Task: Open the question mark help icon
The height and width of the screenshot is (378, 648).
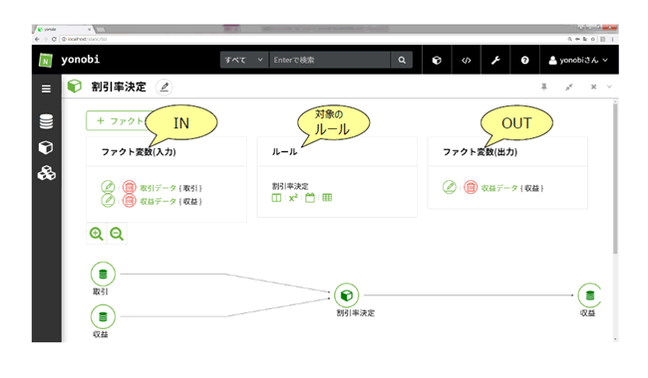Action: coord(524,61)
